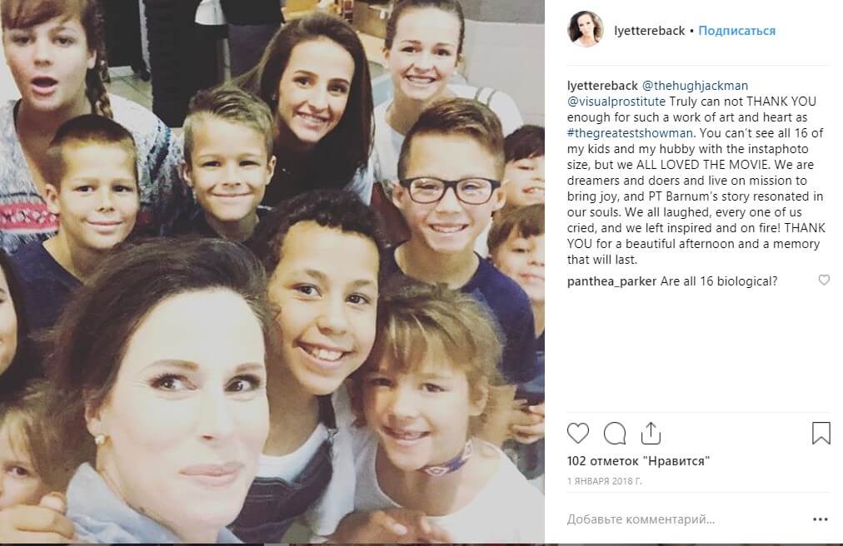Open lyettereback name in caption
Screen dimensions: 843x546
[x=602, y=86]
